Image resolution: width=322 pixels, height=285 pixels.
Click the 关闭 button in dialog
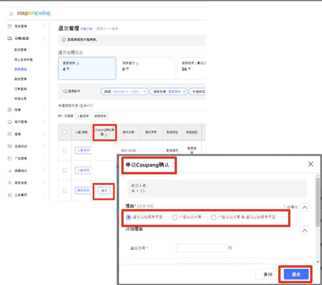[268, 274]
